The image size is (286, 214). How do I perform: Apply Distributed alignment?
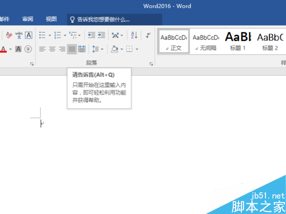click(82, 49)
